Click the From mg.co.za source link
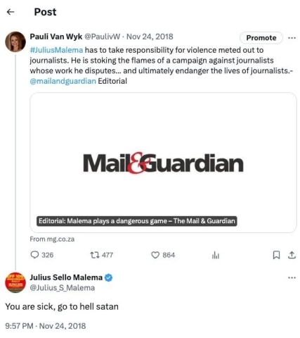Viewport: 300px width, 338px height. pyautogui.click(x=52, y=239)
